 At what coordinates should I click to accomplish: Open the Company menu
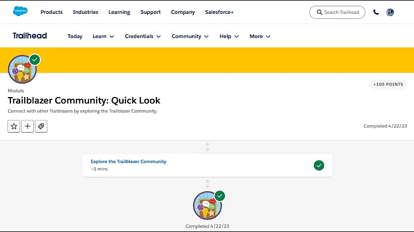(183, 12)
